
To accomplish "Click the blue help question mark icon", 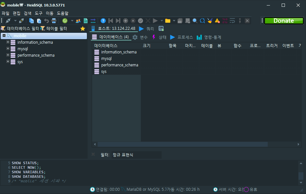I will point(103,21).
